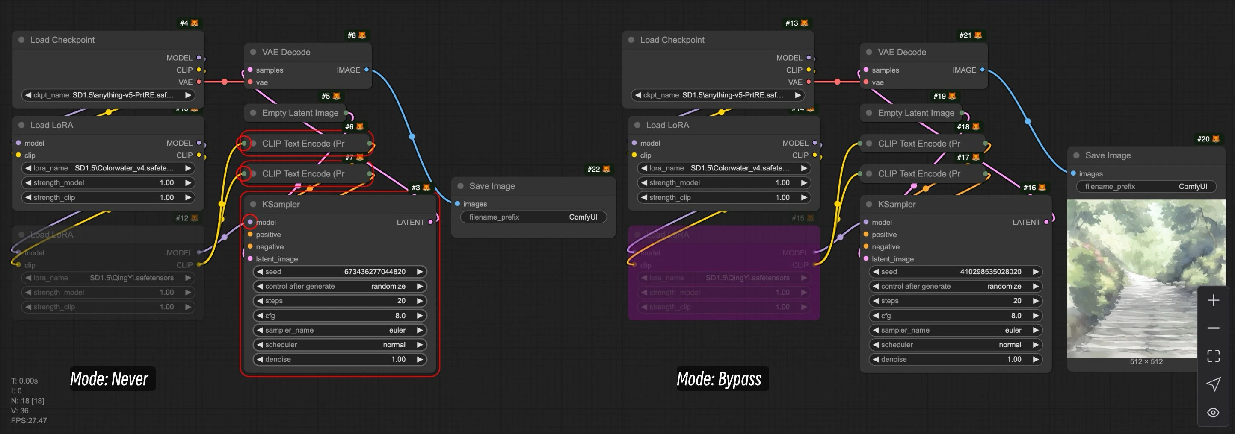Click the eye icon at the toolbar bottom
This screenshot has width=1235, height=434.
1214,412
